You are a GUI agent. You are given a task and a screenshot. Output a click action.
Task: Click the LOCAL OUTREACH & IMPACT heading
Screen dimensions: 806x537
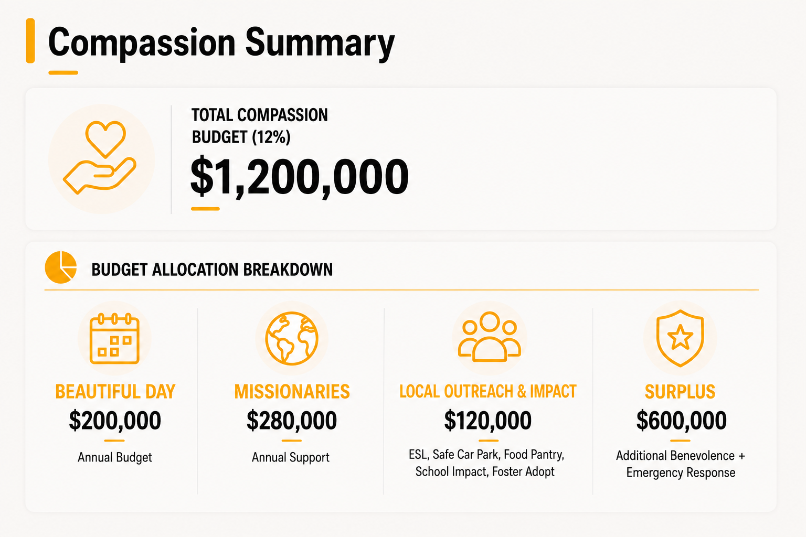[488, 392]
